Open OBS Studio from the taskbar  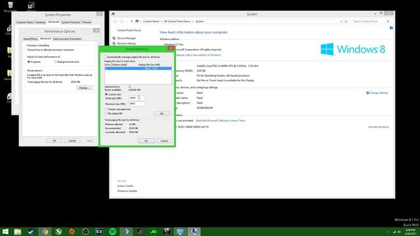(x=85, y=231)
